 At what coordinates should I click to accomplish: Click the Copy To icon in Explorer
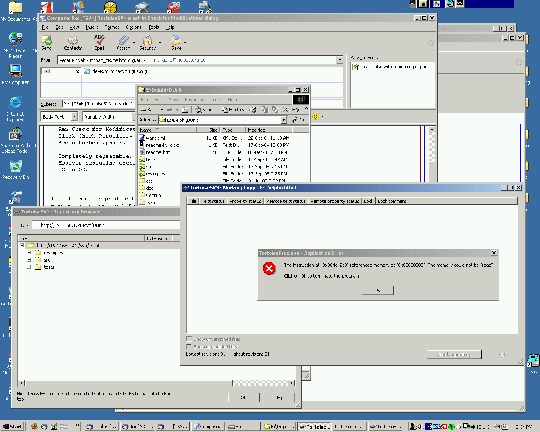click(x=275, y=110)
